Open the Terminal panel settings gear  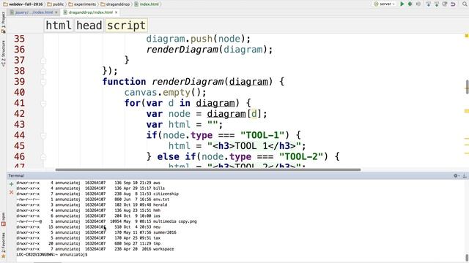click(x=456, y=175)
